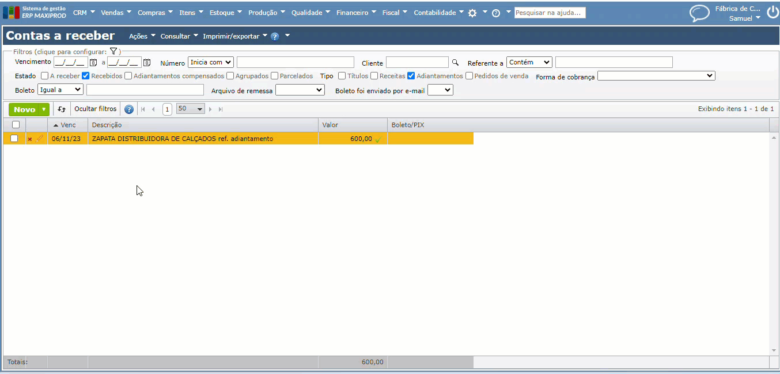This screenshot has height=374, width=780.
Task: Toggle the Receitas checkbox
Action: tap(374, 76)
